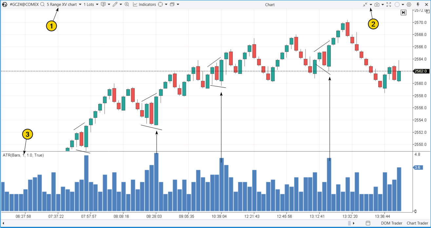Toggle the F box on price scale
431x228 pixels.
click(427, 11)
